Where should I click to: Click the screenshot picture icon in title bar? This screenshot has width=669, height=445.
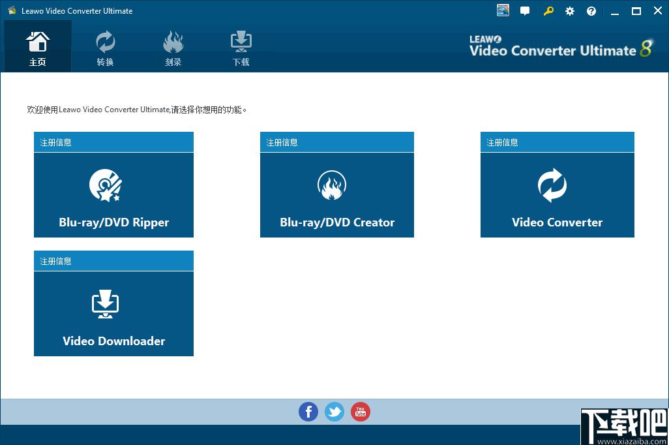tap(503, 10)
